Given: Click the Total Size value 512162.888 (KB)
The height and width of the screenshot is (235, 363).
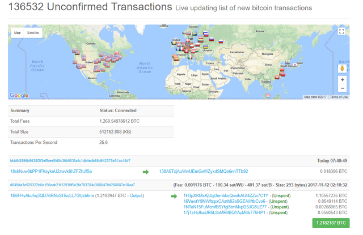Looking at the screenshot, I should point(115,132).
